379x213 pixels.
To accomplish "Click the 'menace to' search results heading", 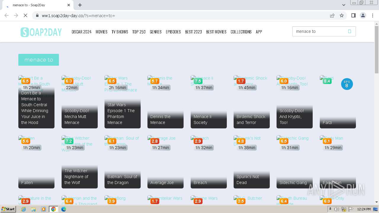I will pyautogui.click(x=38, y=60).
